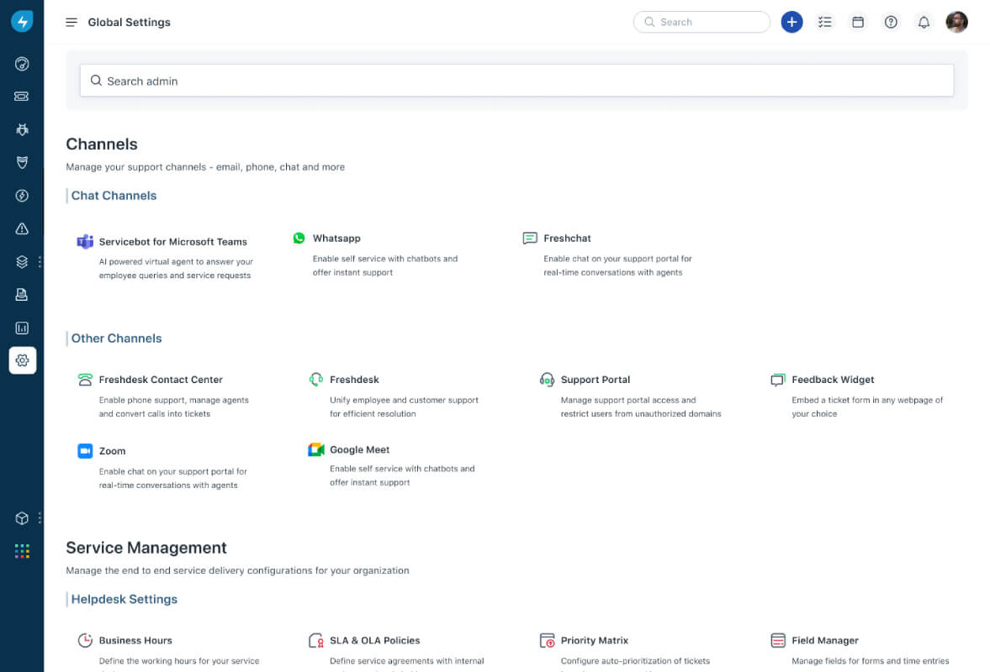Open the Feedback Widget settings

click(833, 380)
